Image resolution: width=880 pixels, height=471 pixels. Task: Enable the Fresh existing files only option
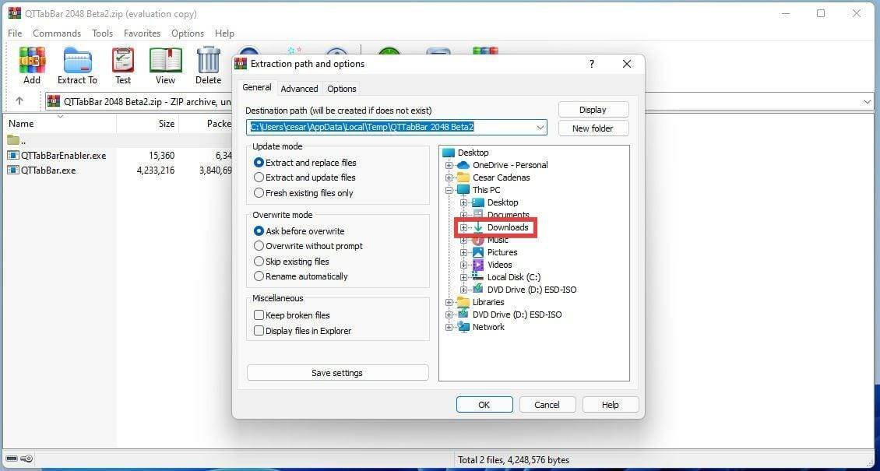click(259, 192)
